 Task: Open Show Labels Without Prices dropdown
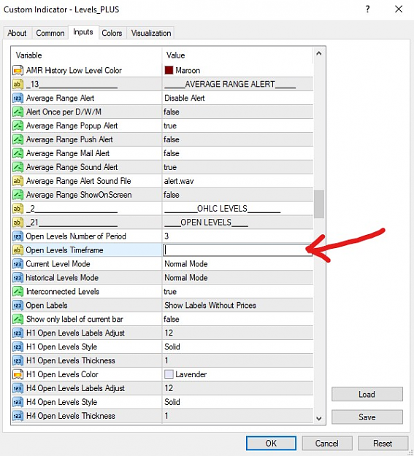238,306
